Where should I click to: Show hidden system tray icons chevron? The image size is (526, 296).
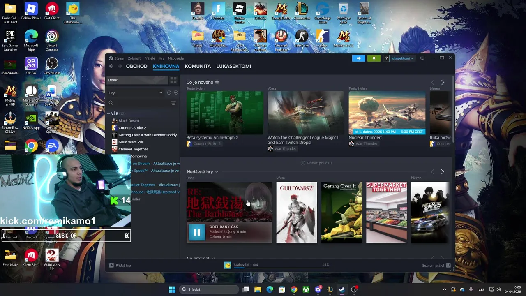click(x=444, y=289)
